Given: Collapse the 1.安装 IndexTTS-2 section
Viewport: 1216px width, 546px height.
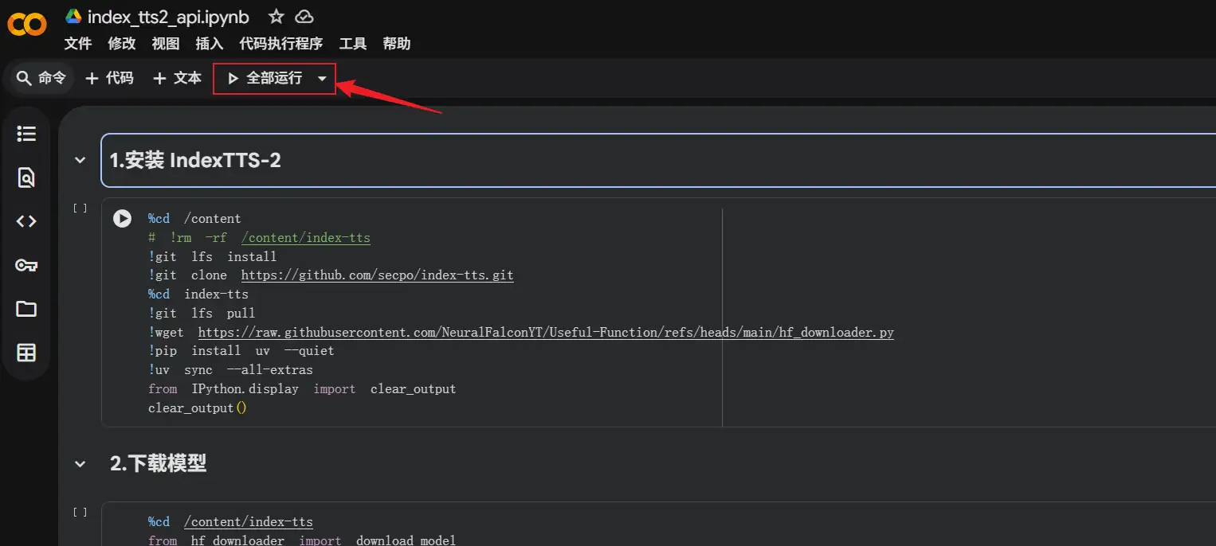Looking at the screenshot, I should [x=80, y=160].
